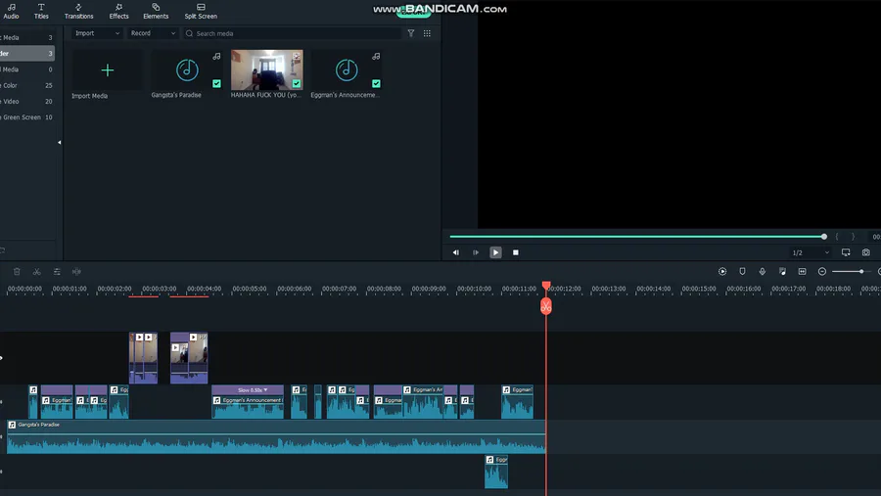Click the render preview icon

(722, 272)
